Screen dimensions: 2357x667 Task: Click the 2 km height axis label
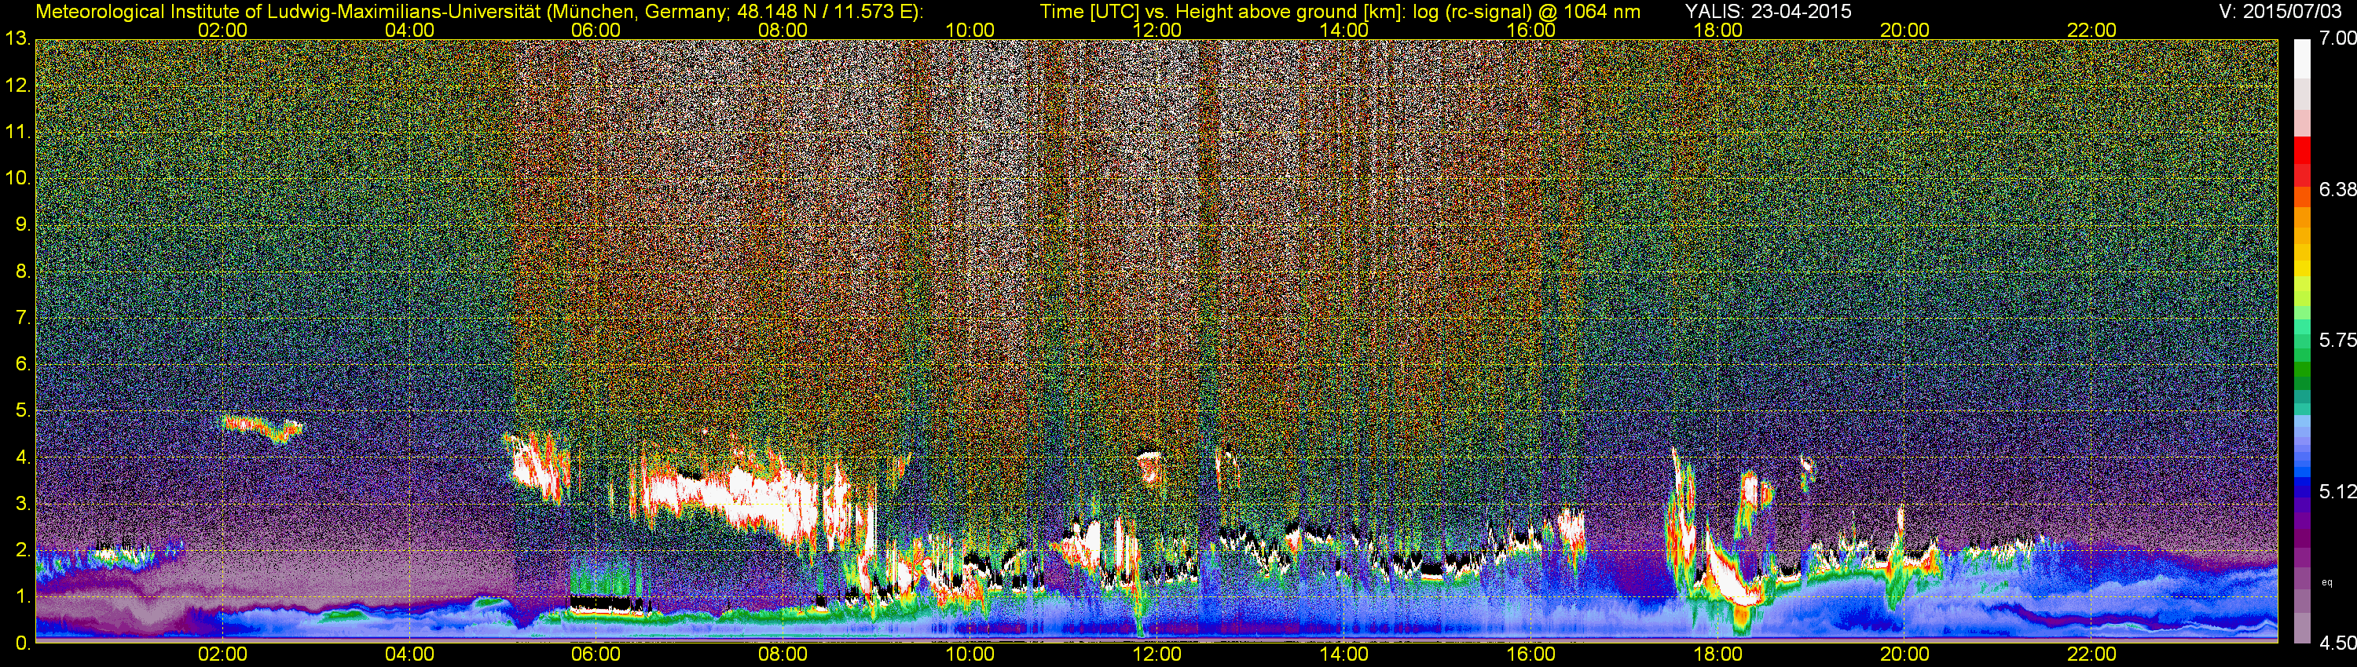(x=23, y=551)
